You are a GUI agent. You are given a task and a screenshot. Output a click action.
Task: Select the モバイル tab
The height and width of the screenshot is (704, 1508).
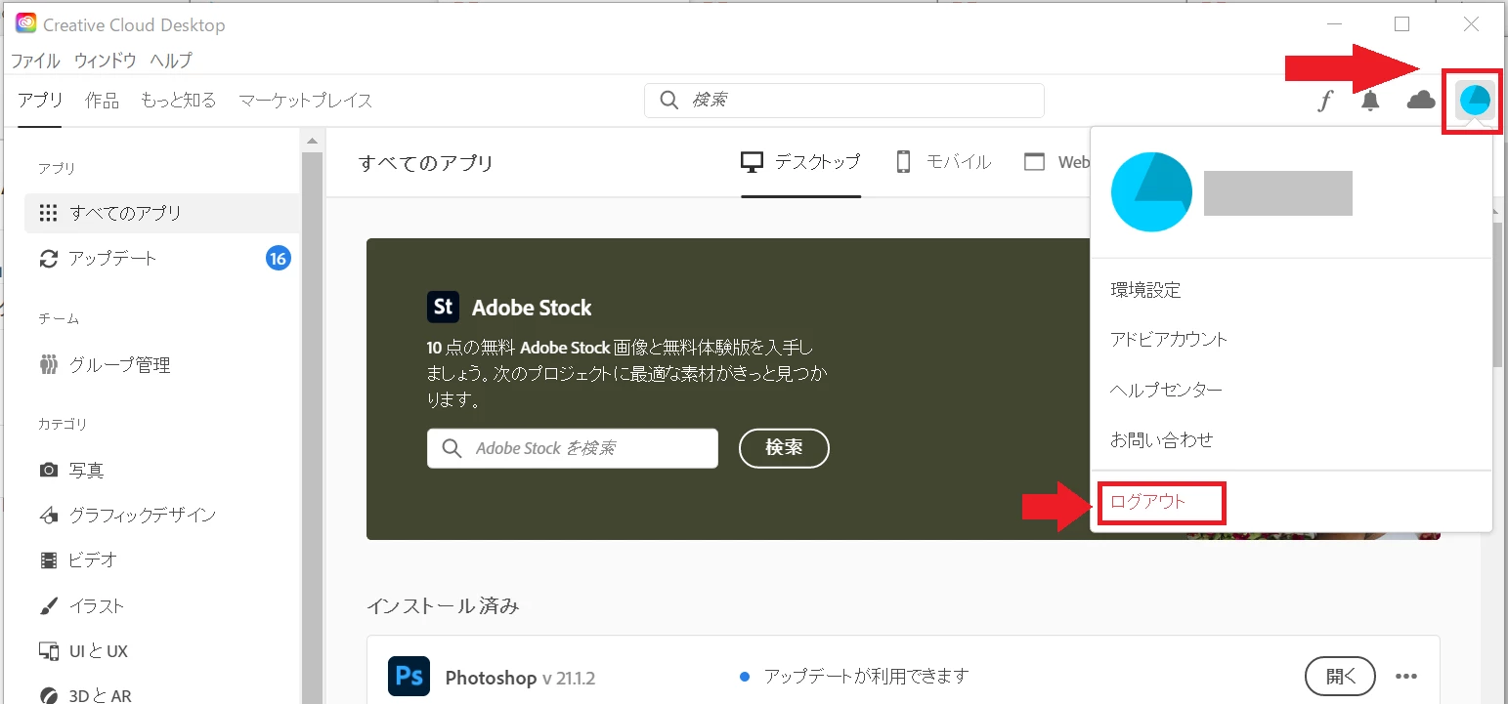[x=943, y=162]
